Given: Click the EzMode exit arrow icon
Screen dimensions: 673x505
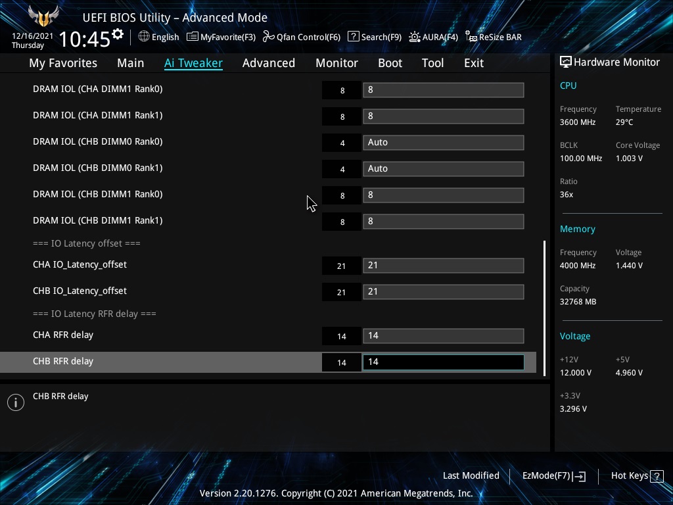Looking at the screenshot, I should click(579, 476).
